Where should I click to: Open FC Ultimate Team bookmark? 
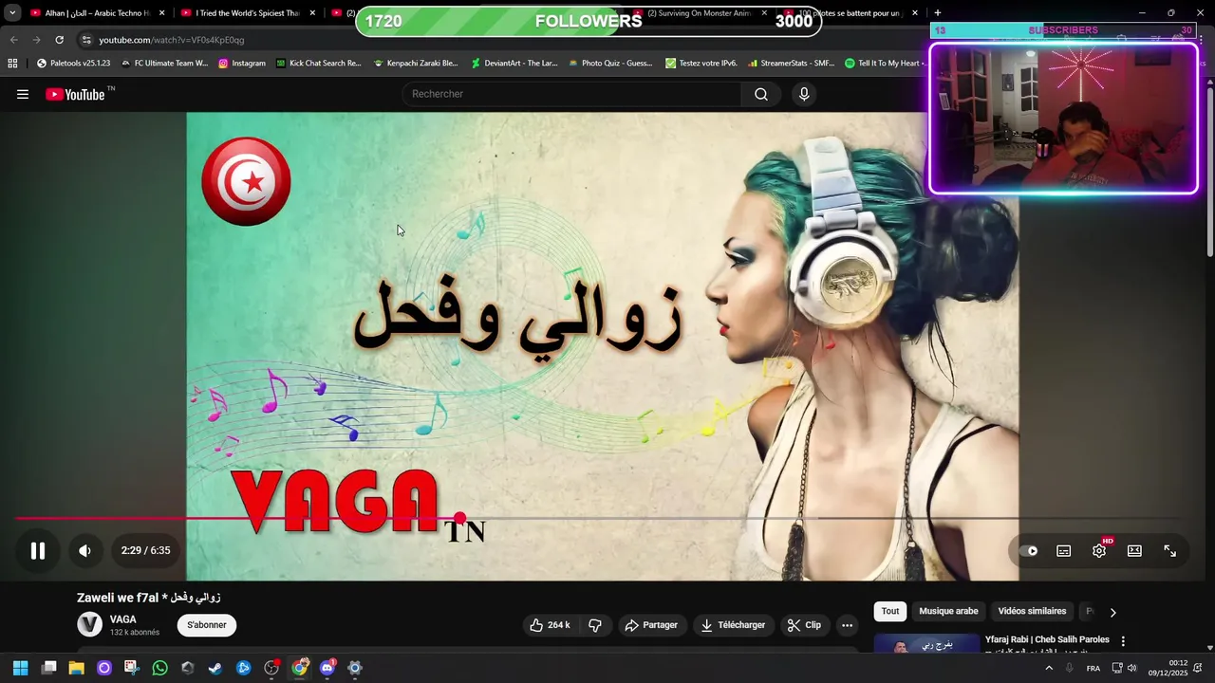164,64
